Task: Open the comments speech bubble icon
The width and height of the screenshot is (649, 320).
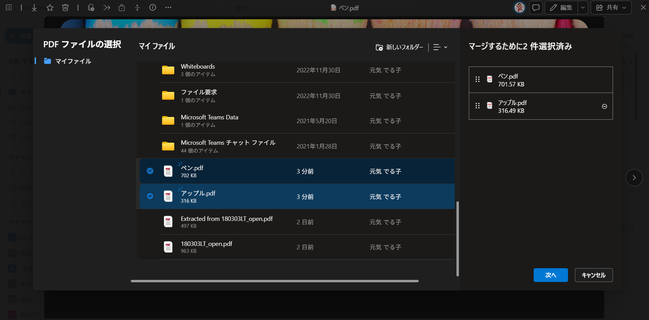Action: coord(536,8)
